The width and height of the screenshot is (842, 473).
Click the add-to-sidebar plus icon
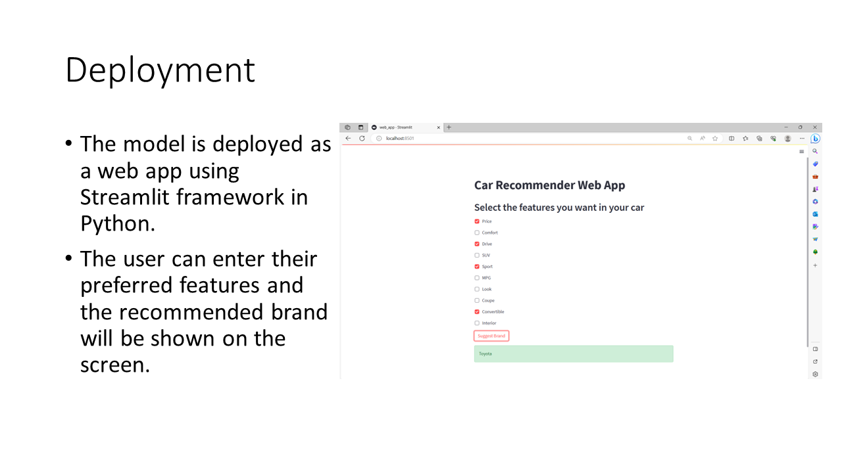tap(815, 265)
